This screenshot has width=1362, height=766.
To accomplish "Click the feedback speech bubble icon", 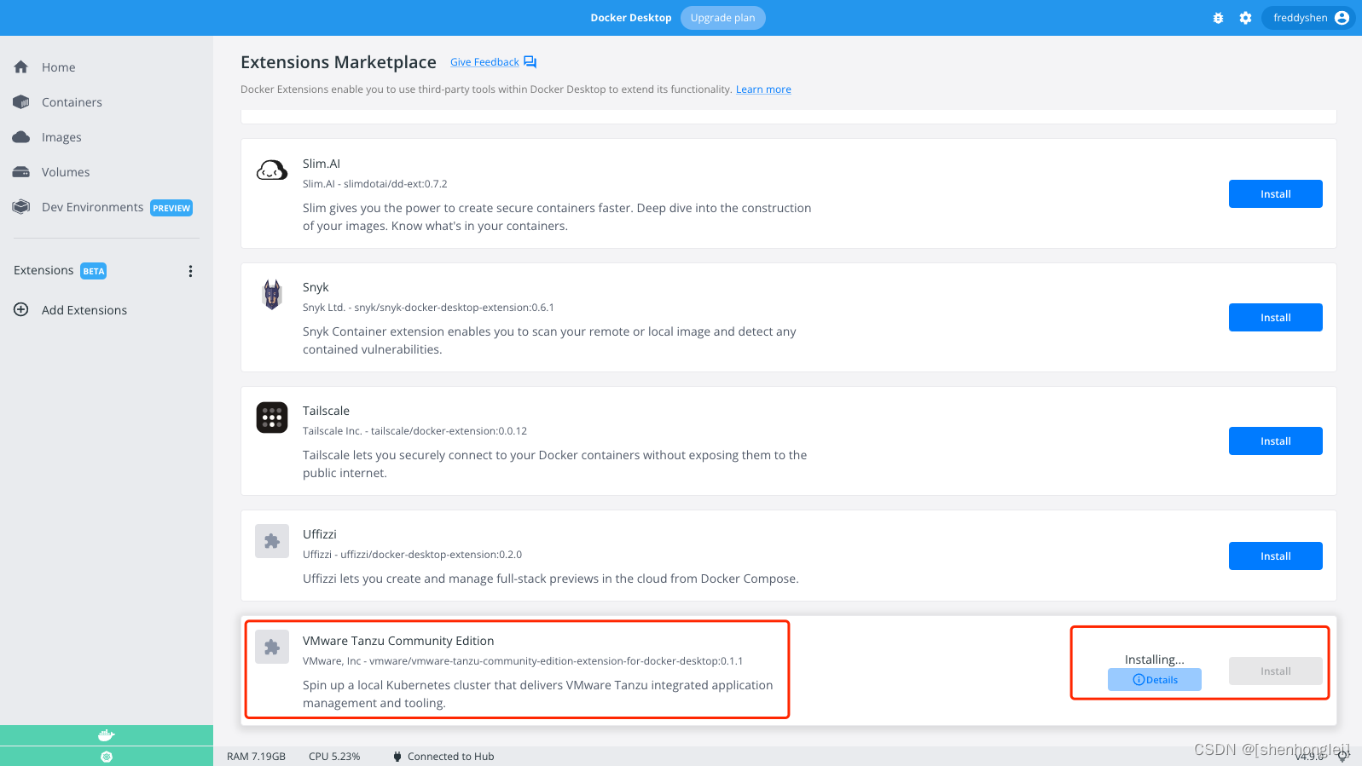I will [530, 62].
